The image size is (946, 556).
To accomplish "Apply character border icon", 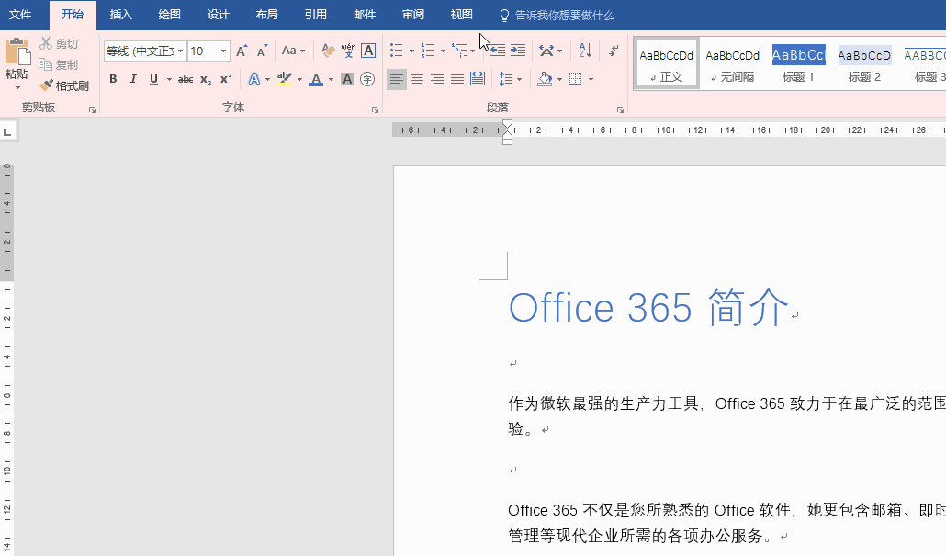I will pyautogui.click(x=368, y=51).
